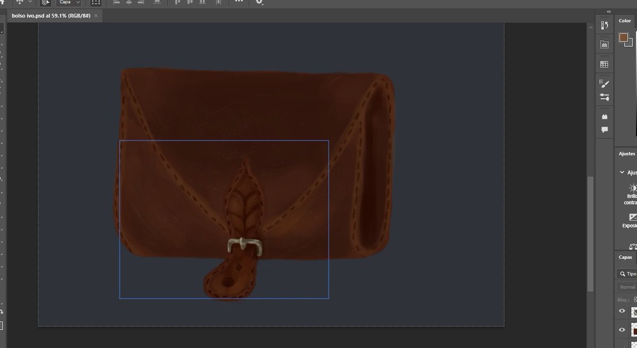Image resolution: width=637 pixels, height=348 pixels.
Task: Open the History panel icon
Action: click(x=604, y=25)
